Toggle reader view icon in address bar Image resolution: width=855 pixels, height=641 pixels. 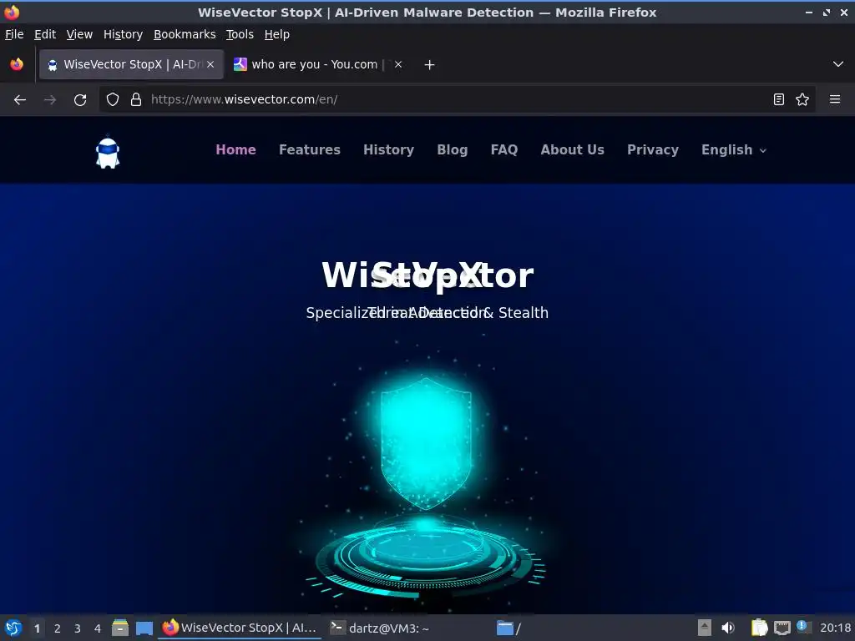tap(779, 99)
